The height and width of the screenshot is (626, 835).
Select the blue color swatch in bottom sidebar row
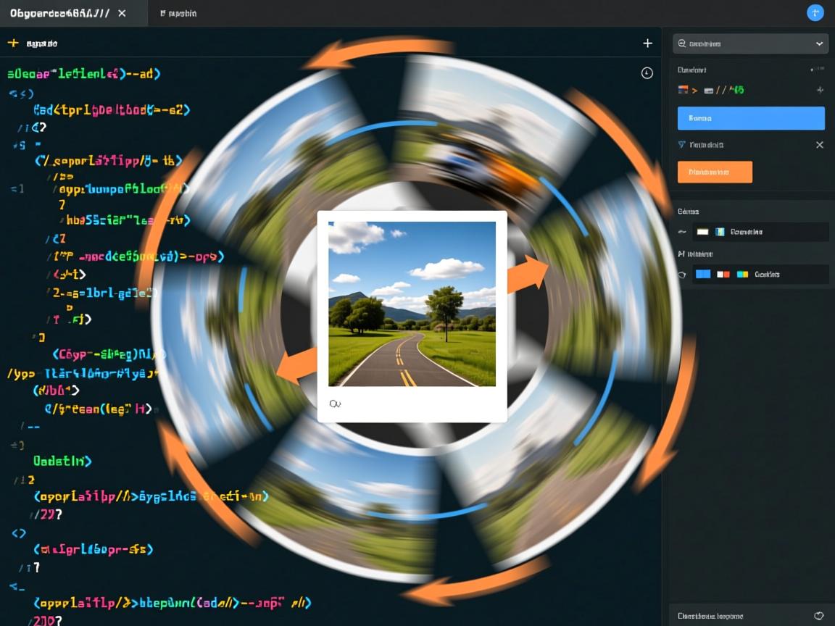click(702, 275)
